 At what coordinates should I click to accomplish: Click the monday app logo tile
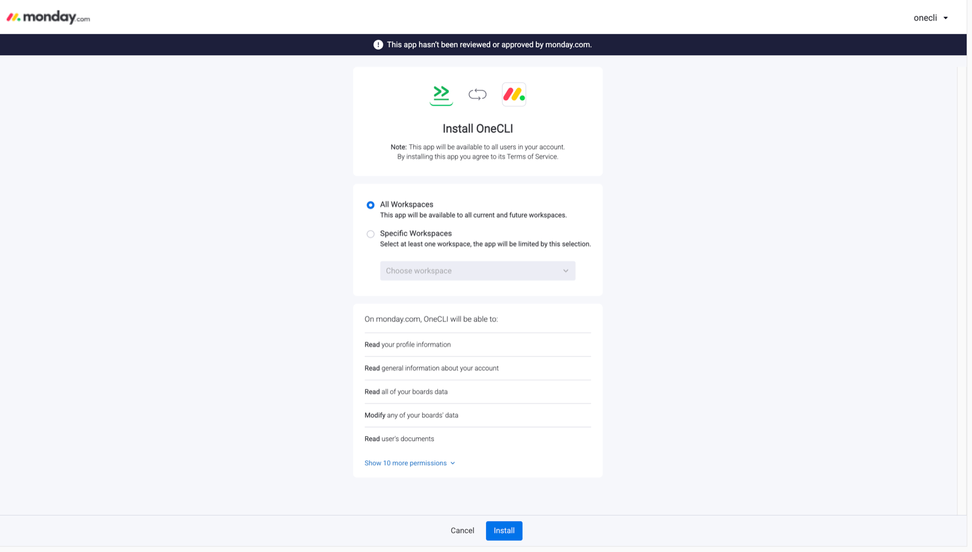point(514,95)
